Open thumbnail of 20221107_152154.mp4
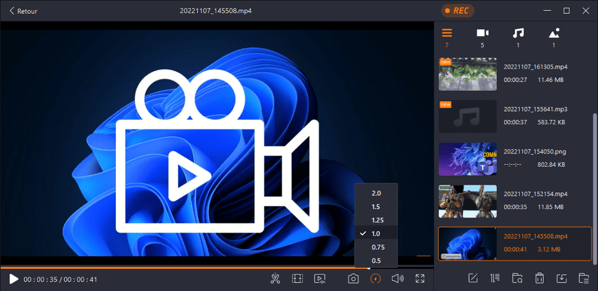This screenshot has width=598, height=291. pyautogui.click(x=468, y=201)
